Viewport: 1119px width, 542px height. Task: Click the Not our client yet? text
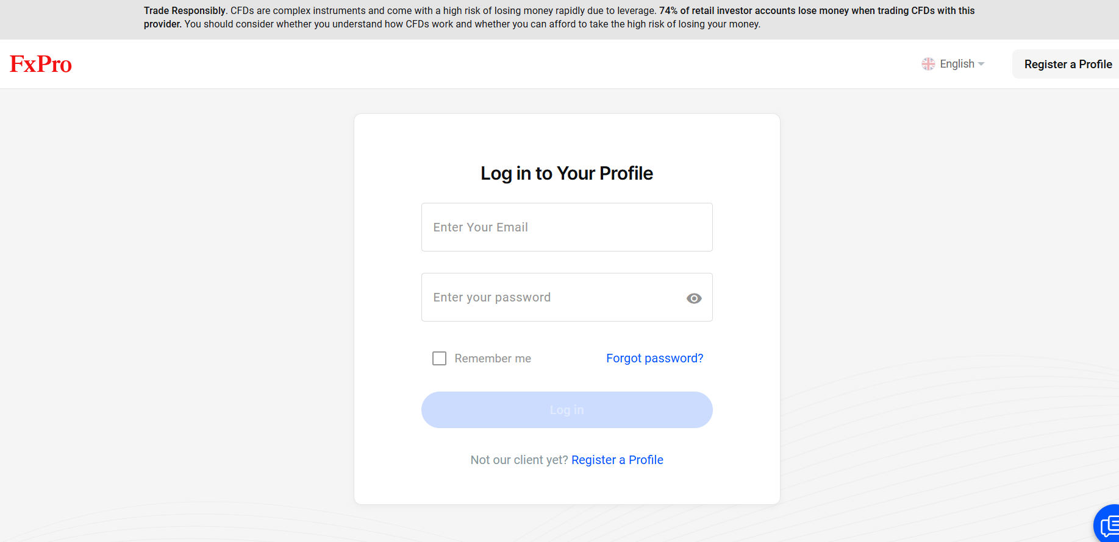tap(519, 460)
